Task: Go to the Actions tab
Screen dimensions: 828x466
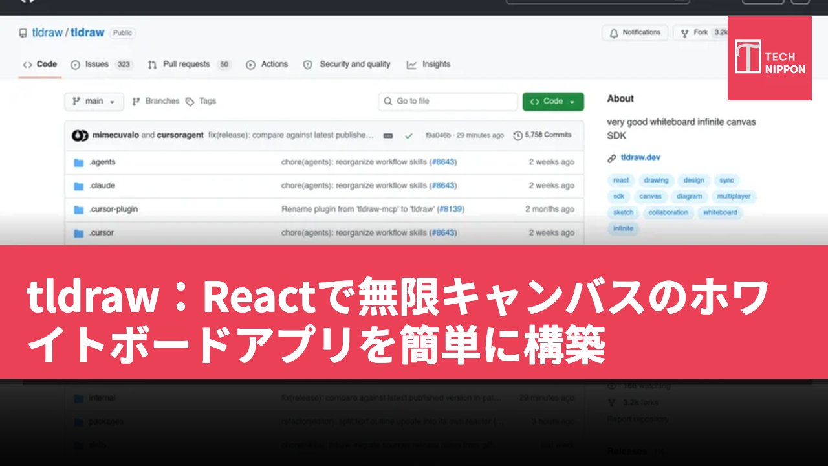Action: click(267, 65)
